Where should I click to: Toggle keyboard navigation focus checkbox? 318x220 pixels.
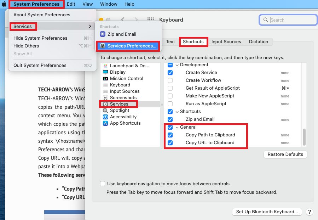click(103, 184)
